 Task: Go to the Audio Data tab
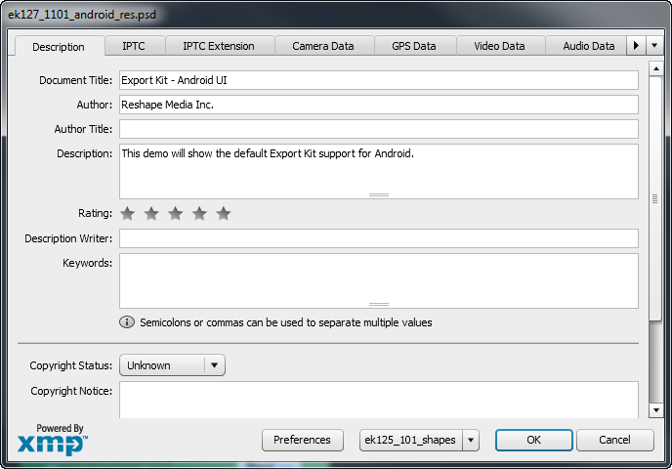pos(588,46)
